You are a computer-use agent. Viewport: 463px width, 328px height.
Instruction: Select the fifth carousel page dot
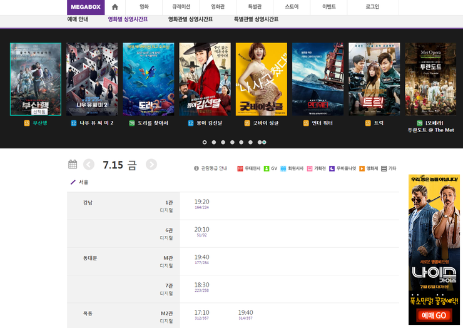click(242, 143)
